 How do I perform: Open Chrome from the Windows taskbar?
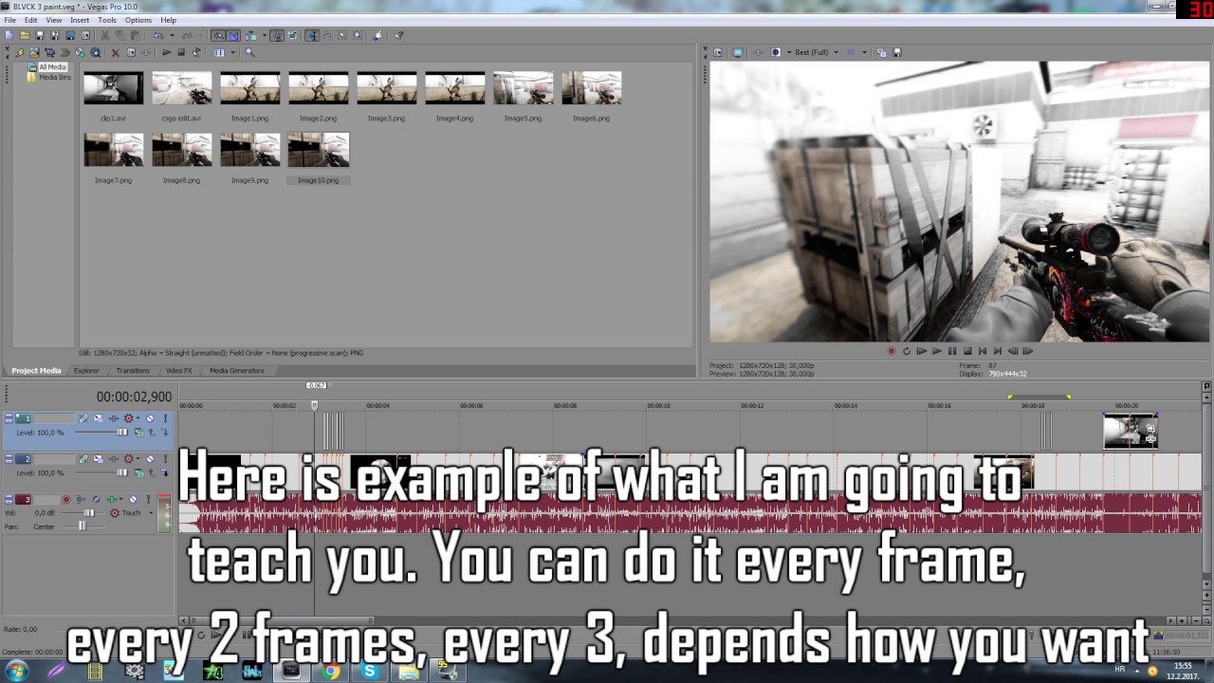(330, 672)
